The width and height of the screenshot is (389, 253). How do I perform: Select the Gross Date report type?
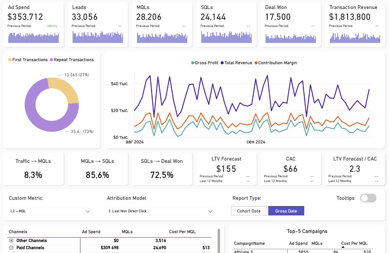[286, 211]
